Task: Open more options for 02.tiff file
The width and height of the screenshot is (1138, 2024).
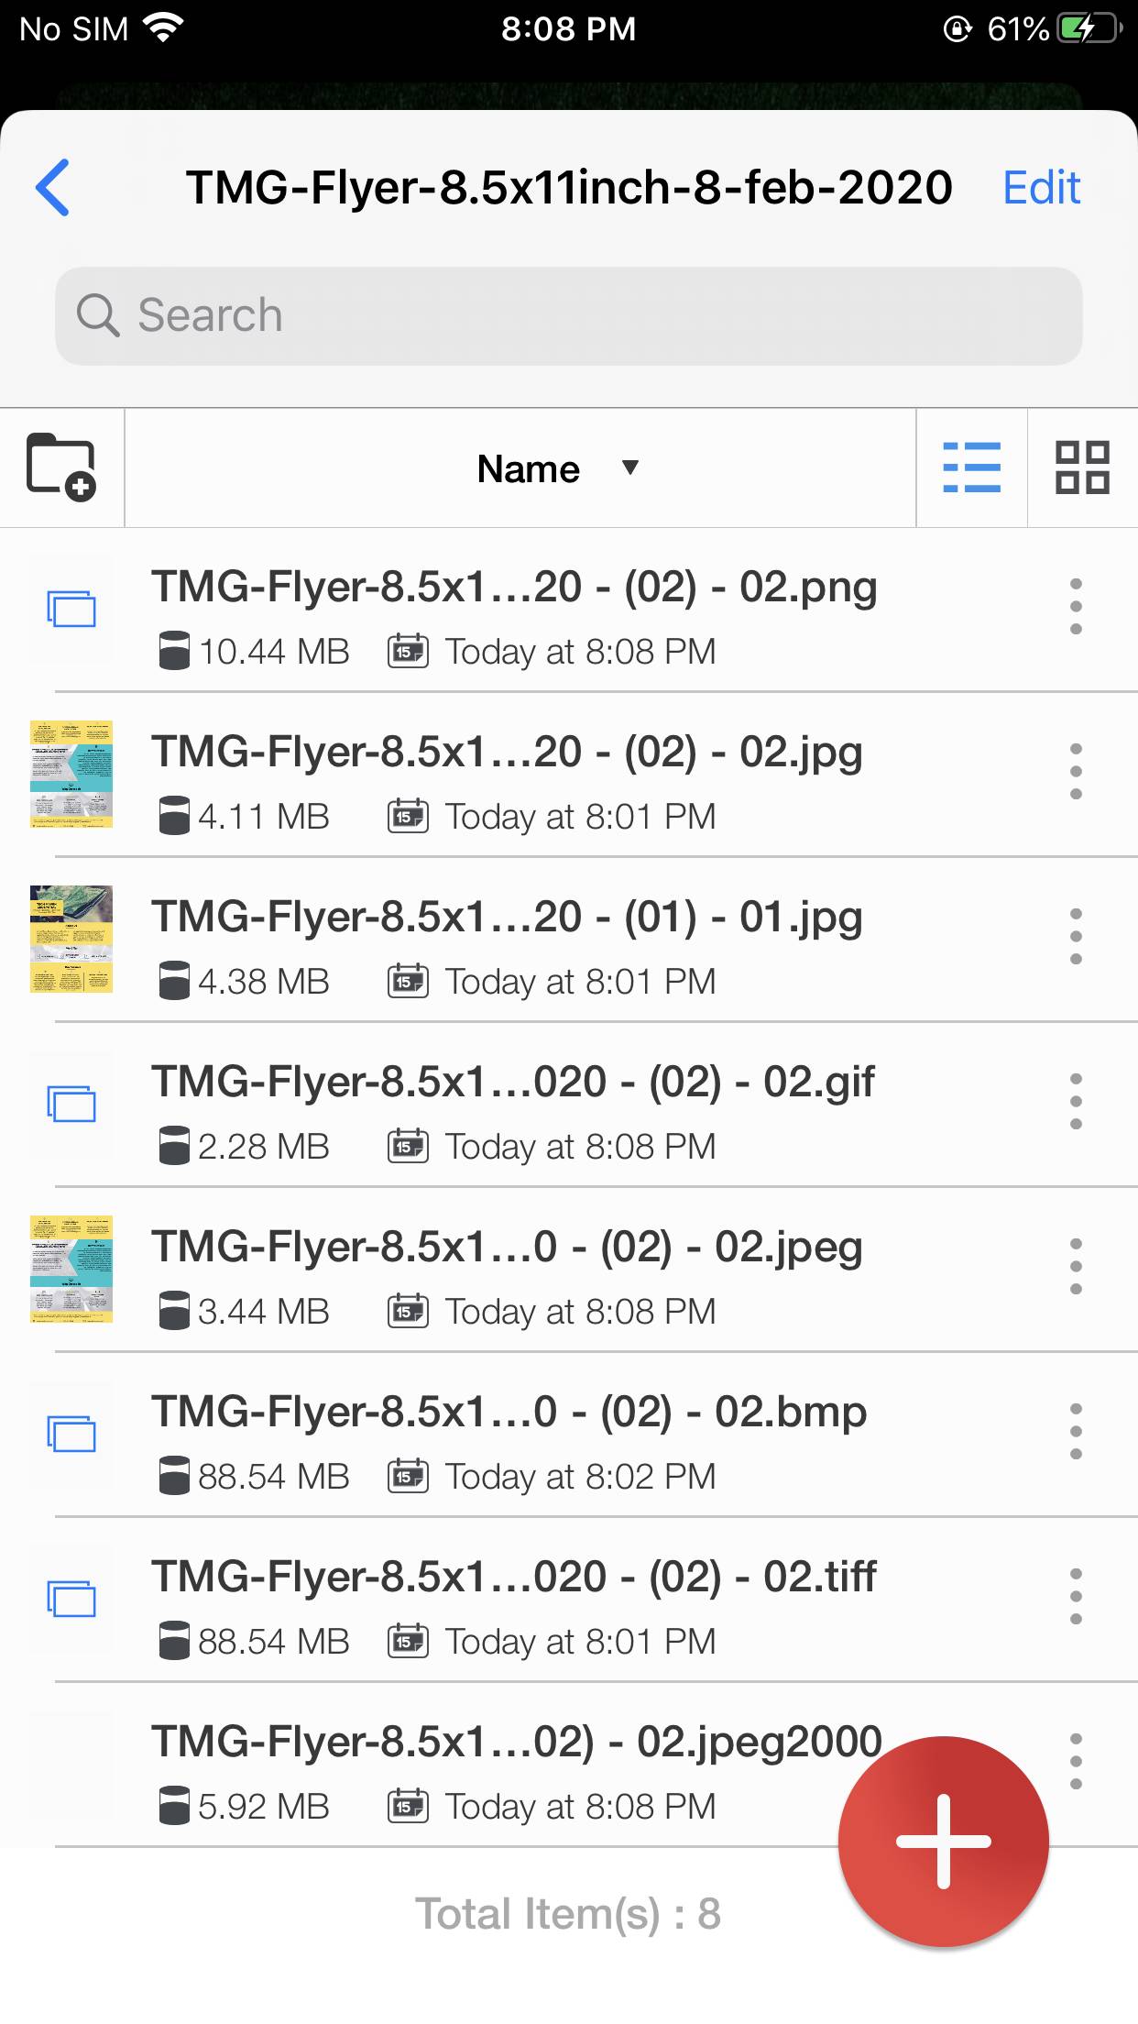Action: (x=1076, y=1597)
